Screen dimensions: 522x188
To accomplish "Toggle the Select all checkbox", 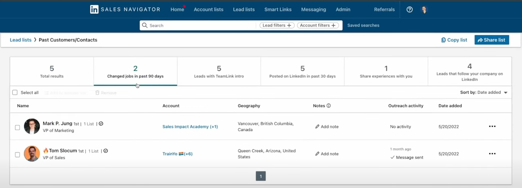I will pos(15,92).
